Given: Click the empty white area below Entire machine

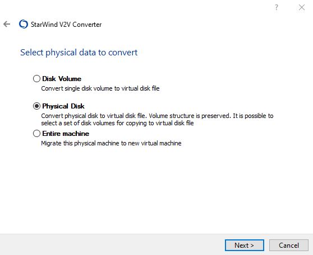Looking at the screenshot, I should [x=156, y=189].
